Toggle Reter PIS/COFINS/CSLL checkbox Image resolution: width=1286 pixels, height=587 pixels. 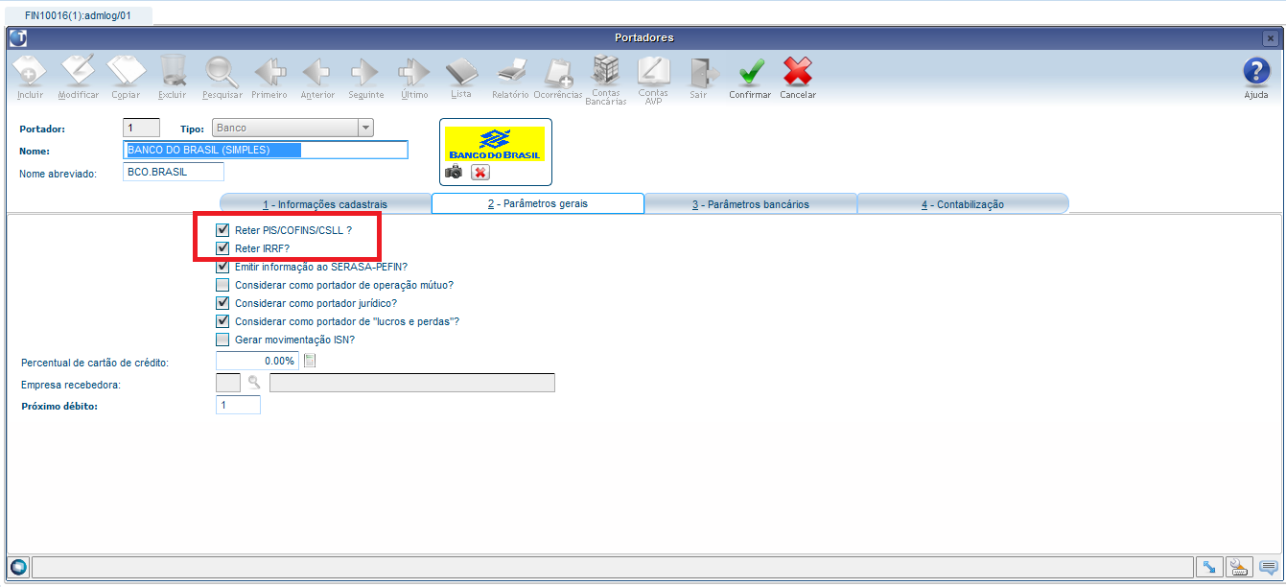pyautogui.click(x=222, y=230)
